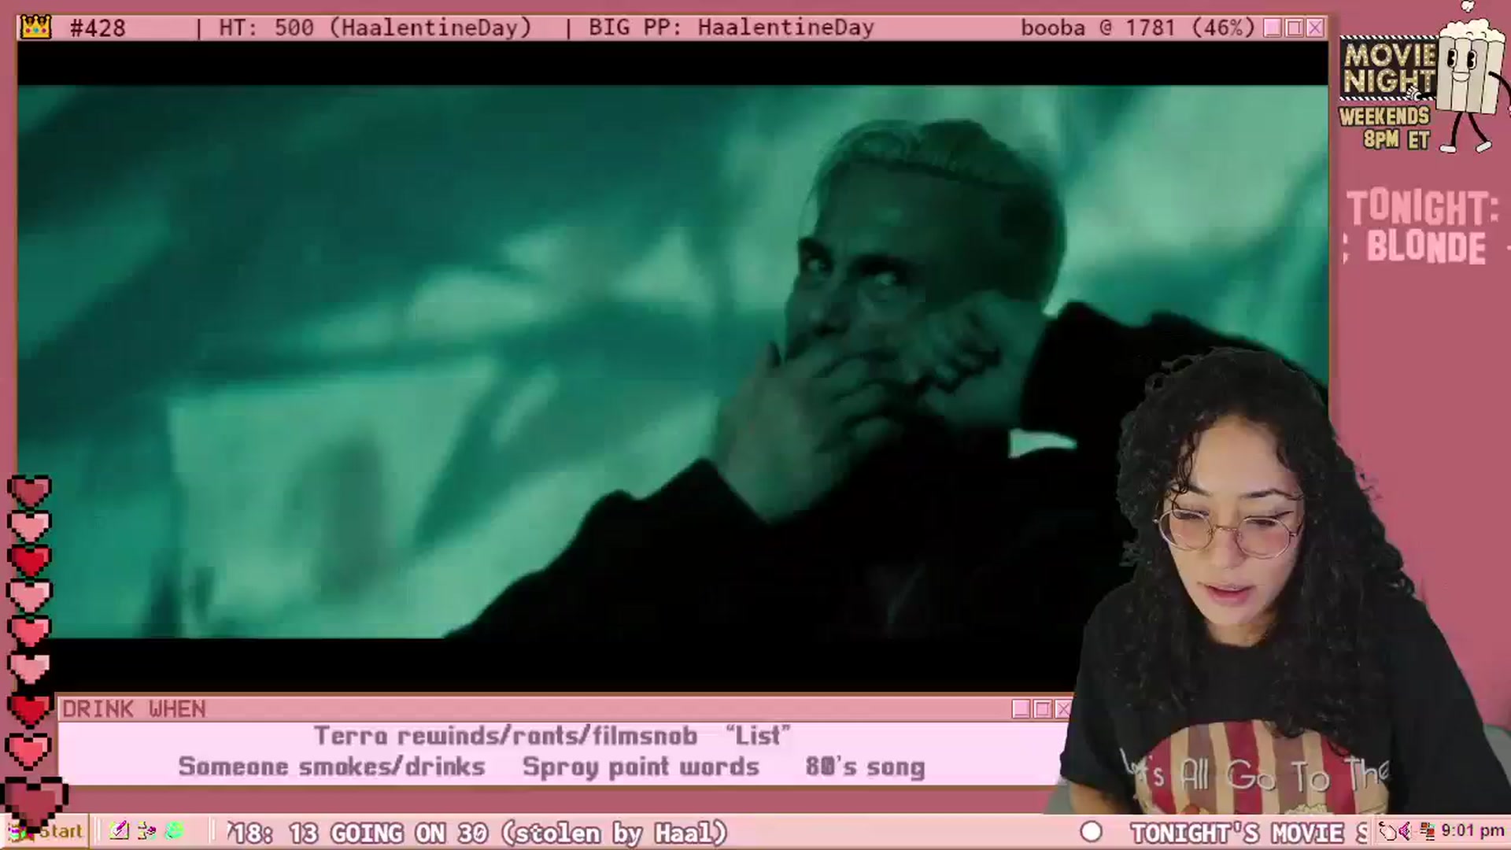Image resolution: width=1511 pixels, height=850 pixels.
Task: Maximize the DRINK WHEN window
Action: (x=1042, y=709)
